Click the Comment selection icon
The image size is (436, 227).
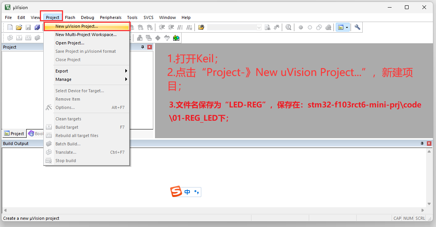(180, 27)
